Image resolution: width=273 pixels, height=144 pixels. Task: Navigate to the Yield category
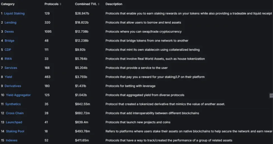(x=8, y=77)
